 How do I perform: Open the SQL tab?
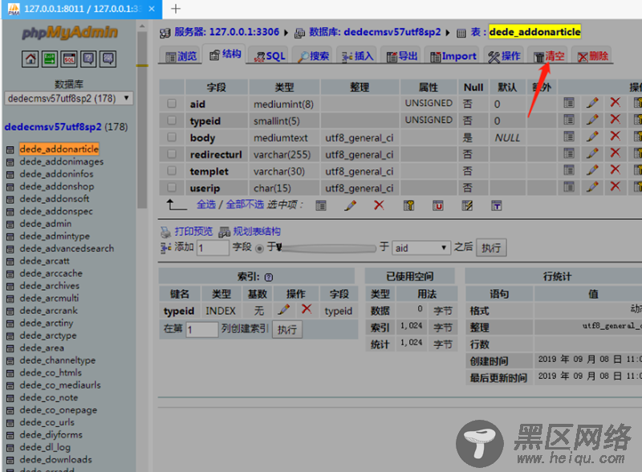pyautogui.click(x=269, y=56)
